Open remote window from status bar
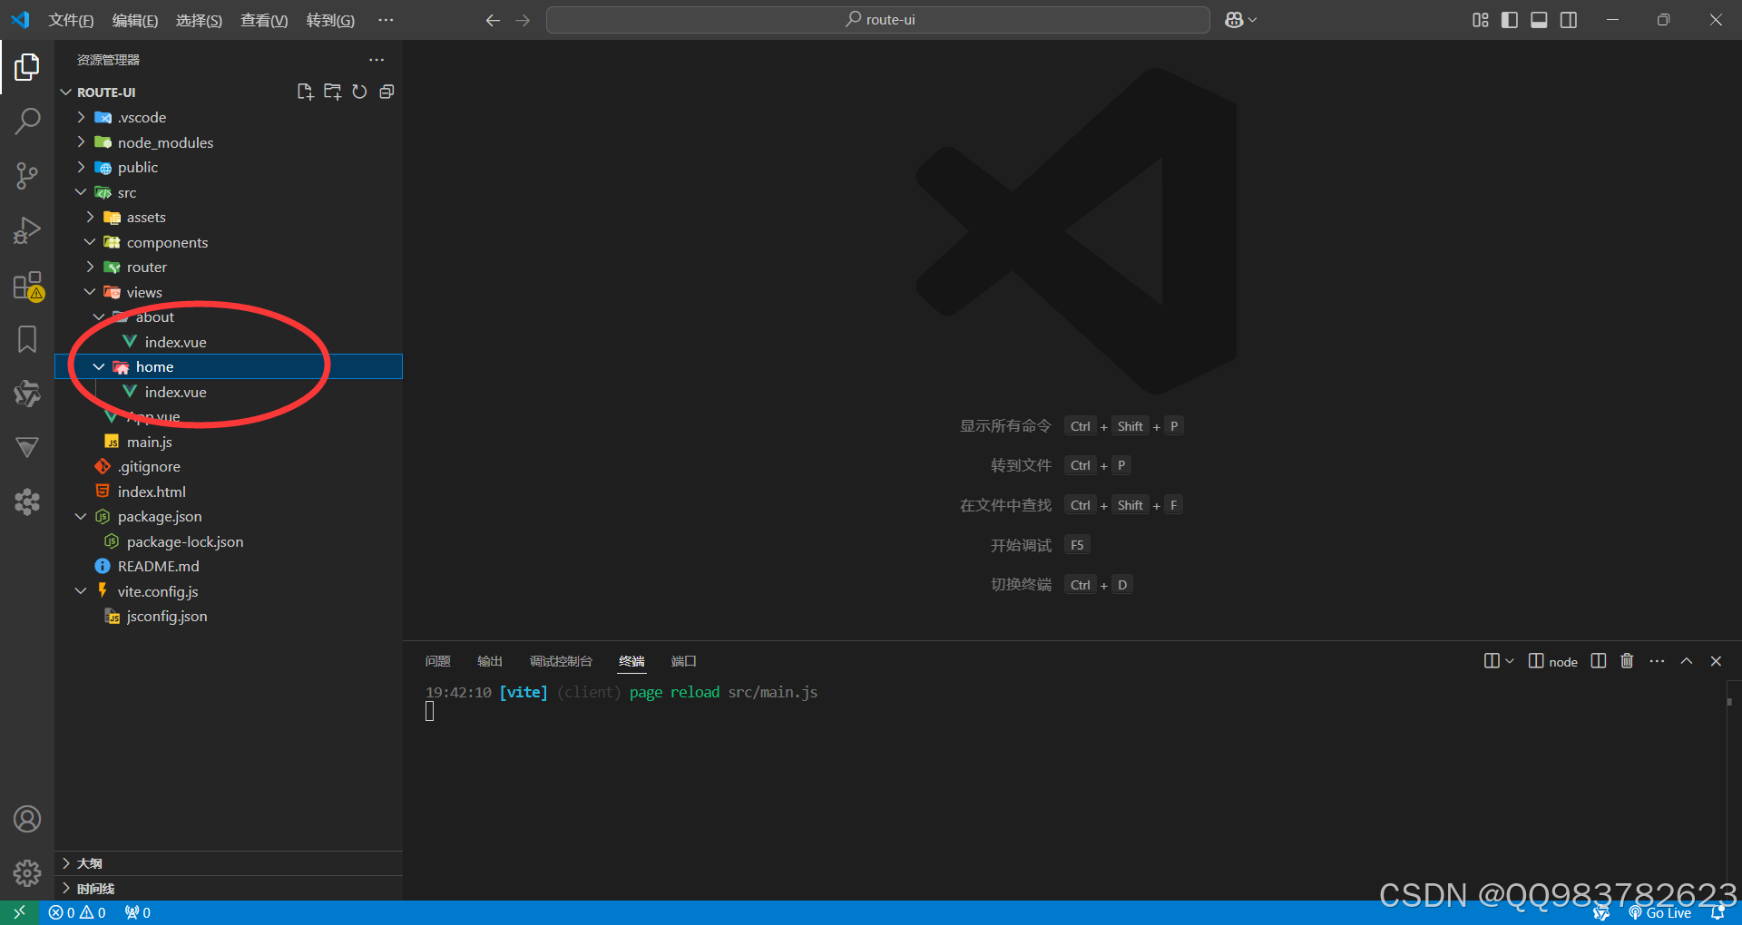The image size is (1742, 925). coord(19,912)
